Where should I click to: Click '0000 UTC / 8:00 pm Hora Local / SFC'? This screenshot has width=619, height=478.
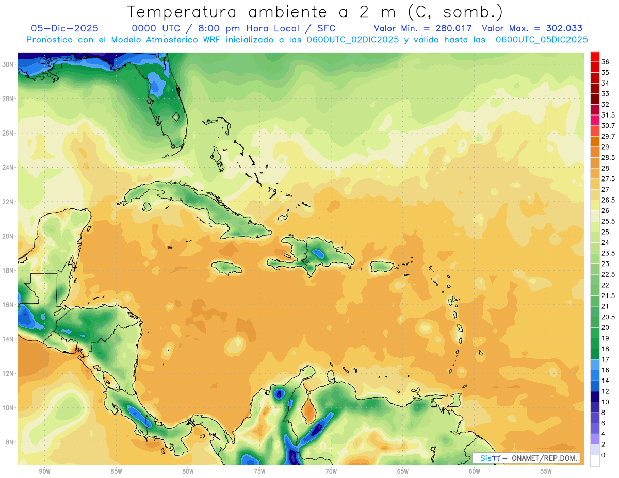point(234,28)
